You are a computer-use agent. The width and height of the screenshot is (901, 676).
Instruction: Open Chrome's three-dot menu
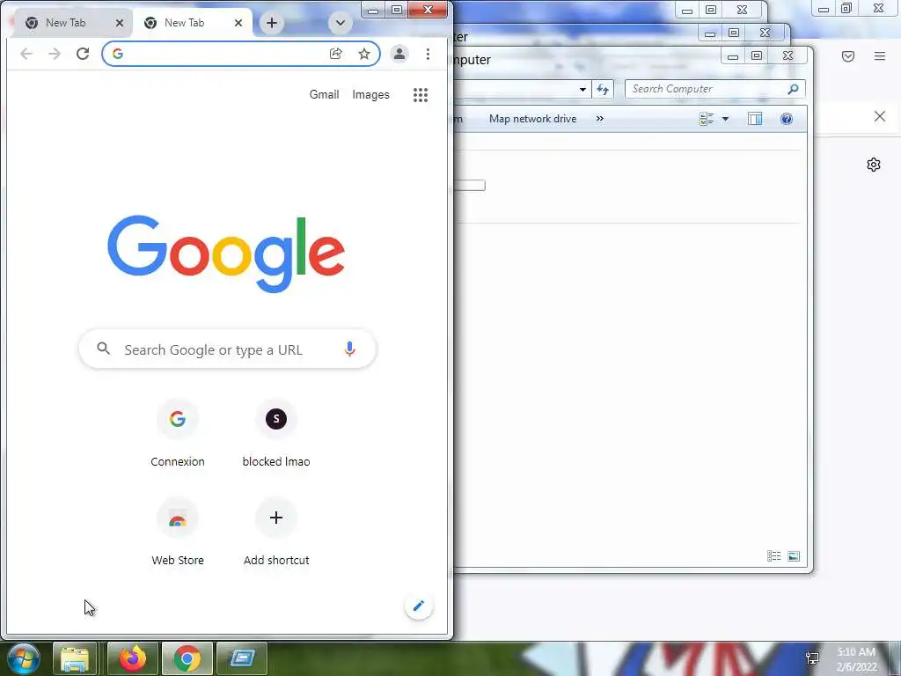tap(429, 54)
